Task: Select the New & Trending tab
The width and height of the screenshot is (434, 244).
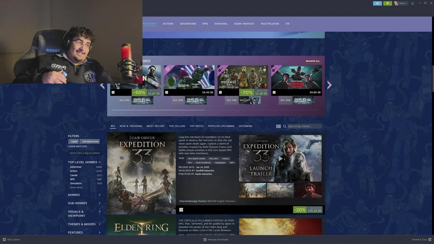Action: (131, 126)
